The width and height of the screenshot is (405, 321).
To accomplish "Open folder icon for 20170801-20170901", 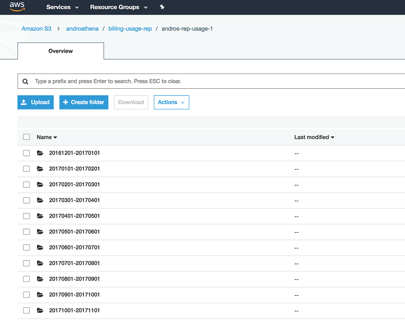I will click(x=40, y=279).
